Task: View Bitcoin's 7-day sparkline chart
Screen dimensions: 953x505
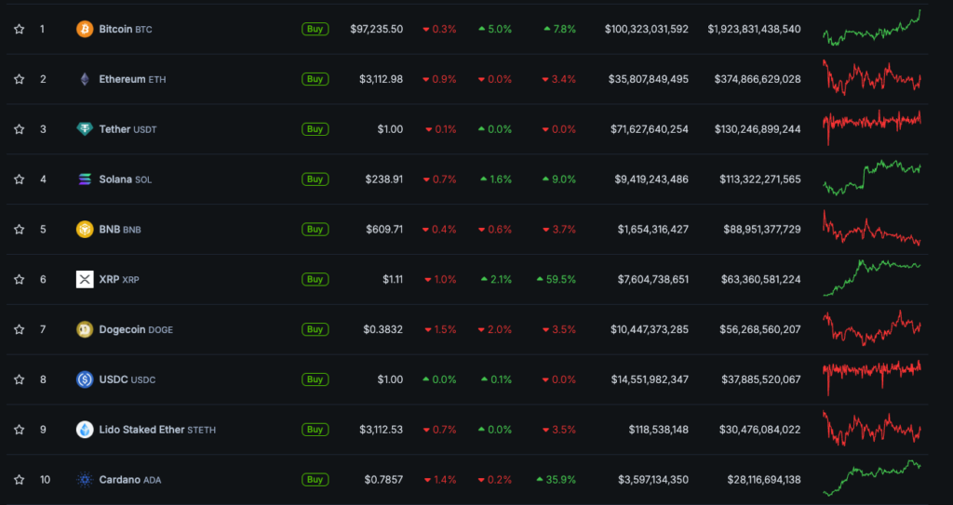Action: pyautogui.click(x=872, y=29)
